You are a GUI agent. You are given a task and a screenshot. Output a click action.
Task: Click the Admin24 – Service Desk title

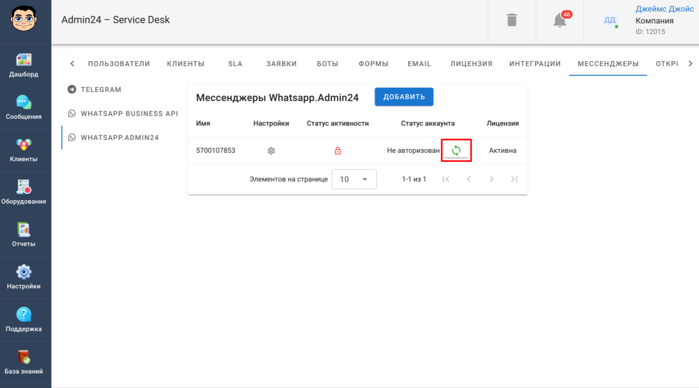115,20
